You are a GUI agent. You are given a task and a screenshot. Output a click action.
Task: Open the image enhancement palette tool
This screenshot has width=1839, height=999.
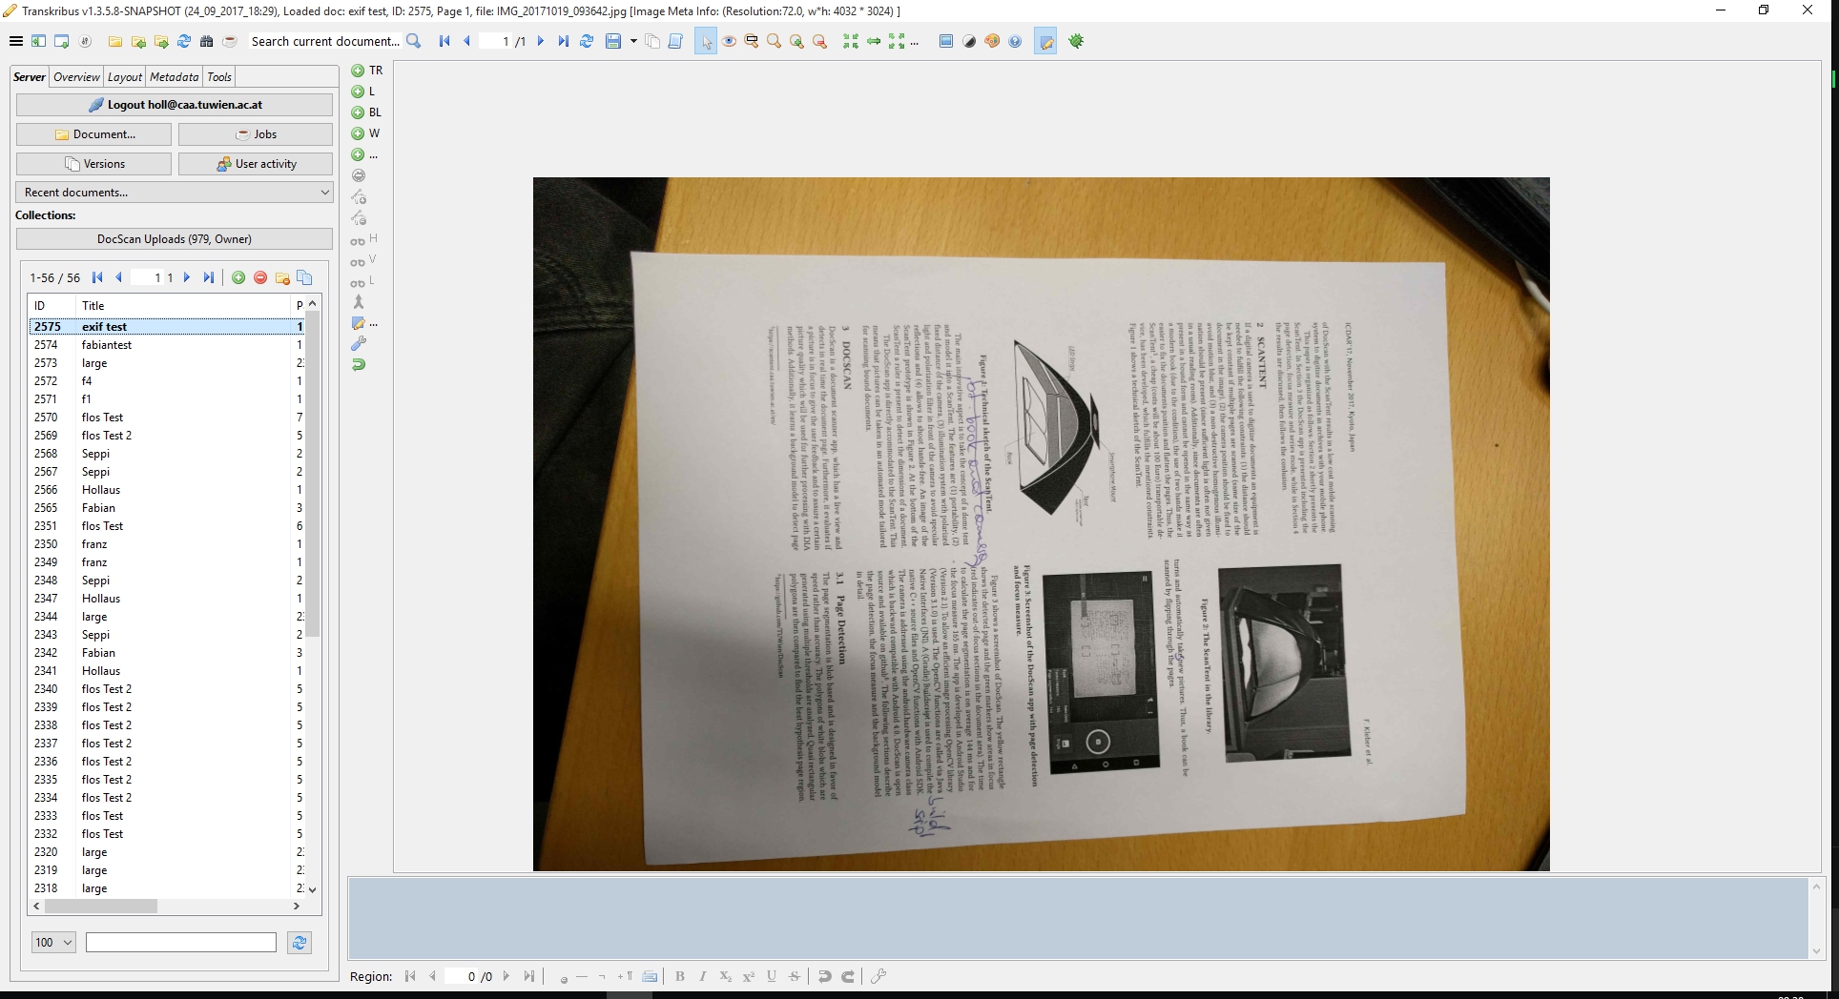(992, 41)
